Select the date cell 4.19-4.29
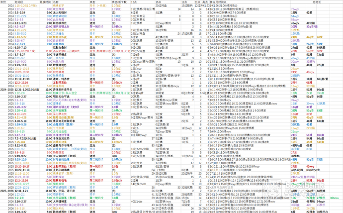 20,30
